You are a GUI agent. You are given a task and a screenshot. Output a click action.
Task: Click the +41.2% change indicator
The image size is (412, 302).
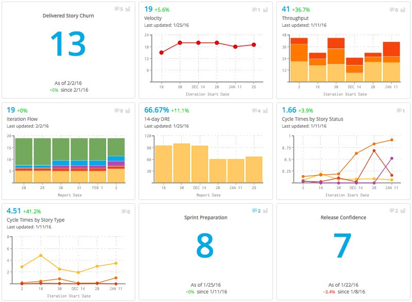32,212
